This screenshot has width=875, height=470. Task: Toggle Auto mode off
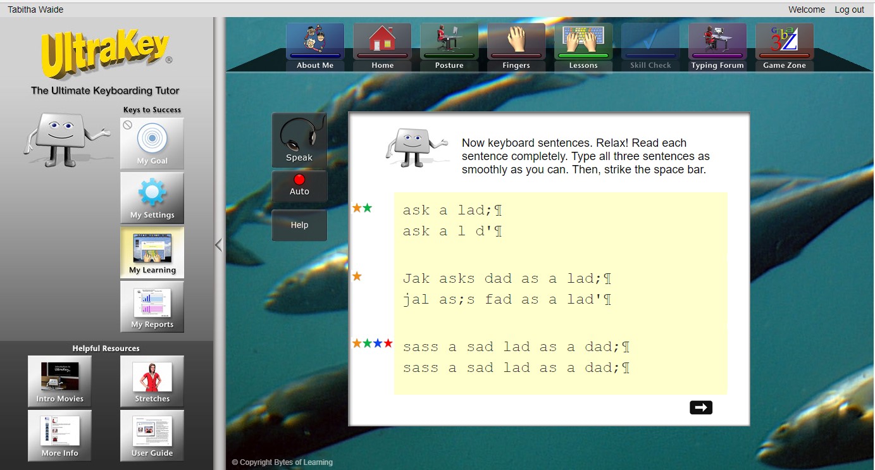(x=299, y=185)
